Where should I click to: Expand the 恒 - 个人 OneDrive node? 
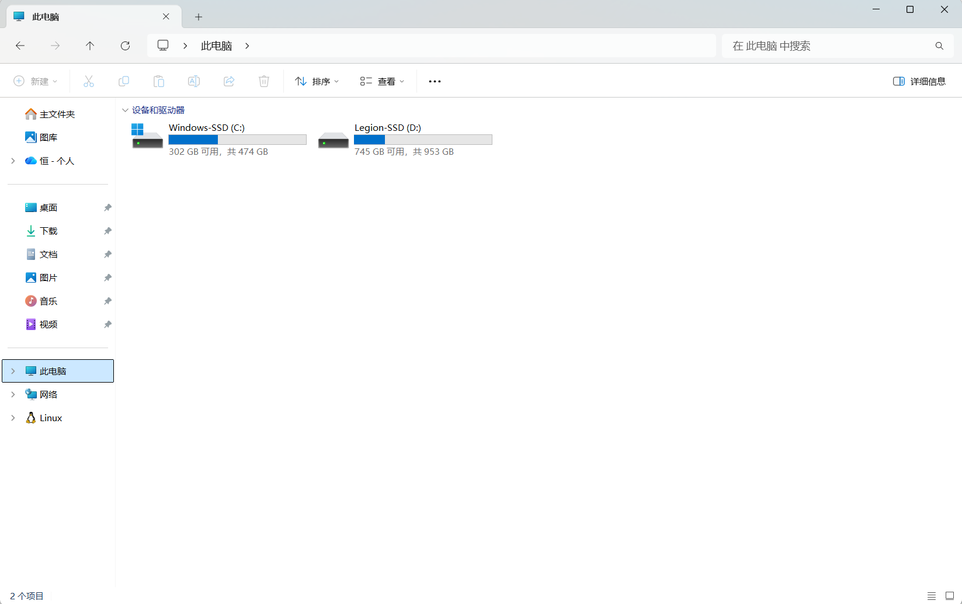pyautogui.click(x=13, y=161)
